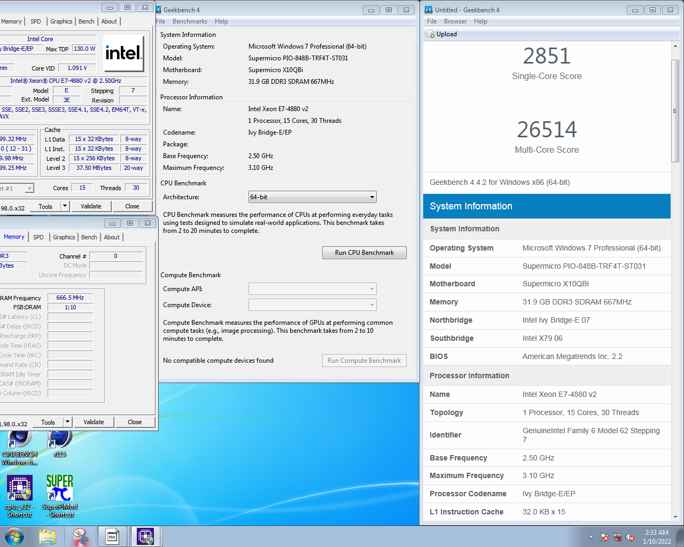
Task: Select the CINEBENCH desktop shortcut
Action: pos(20,447)
